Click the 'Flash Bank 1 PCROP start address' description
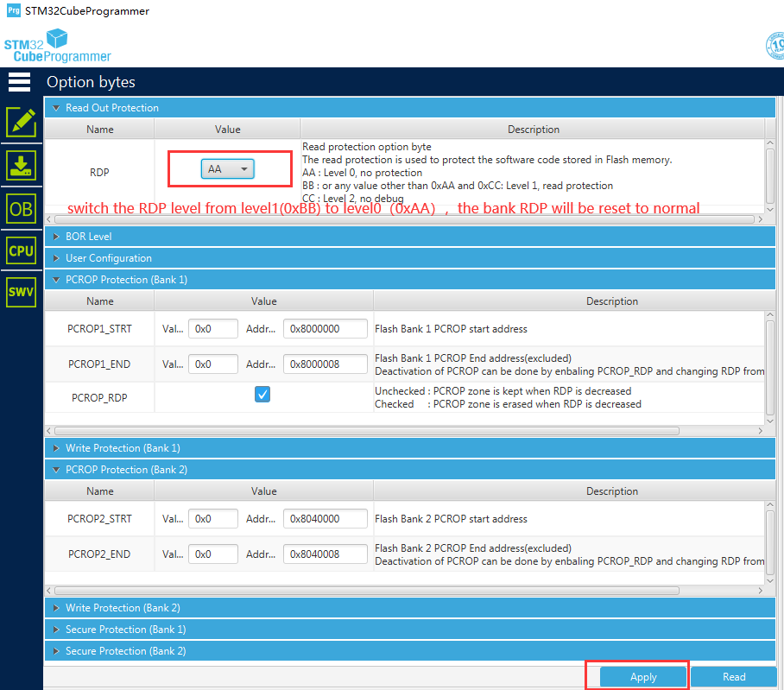The image size is (784, 690). coord(451,328)
